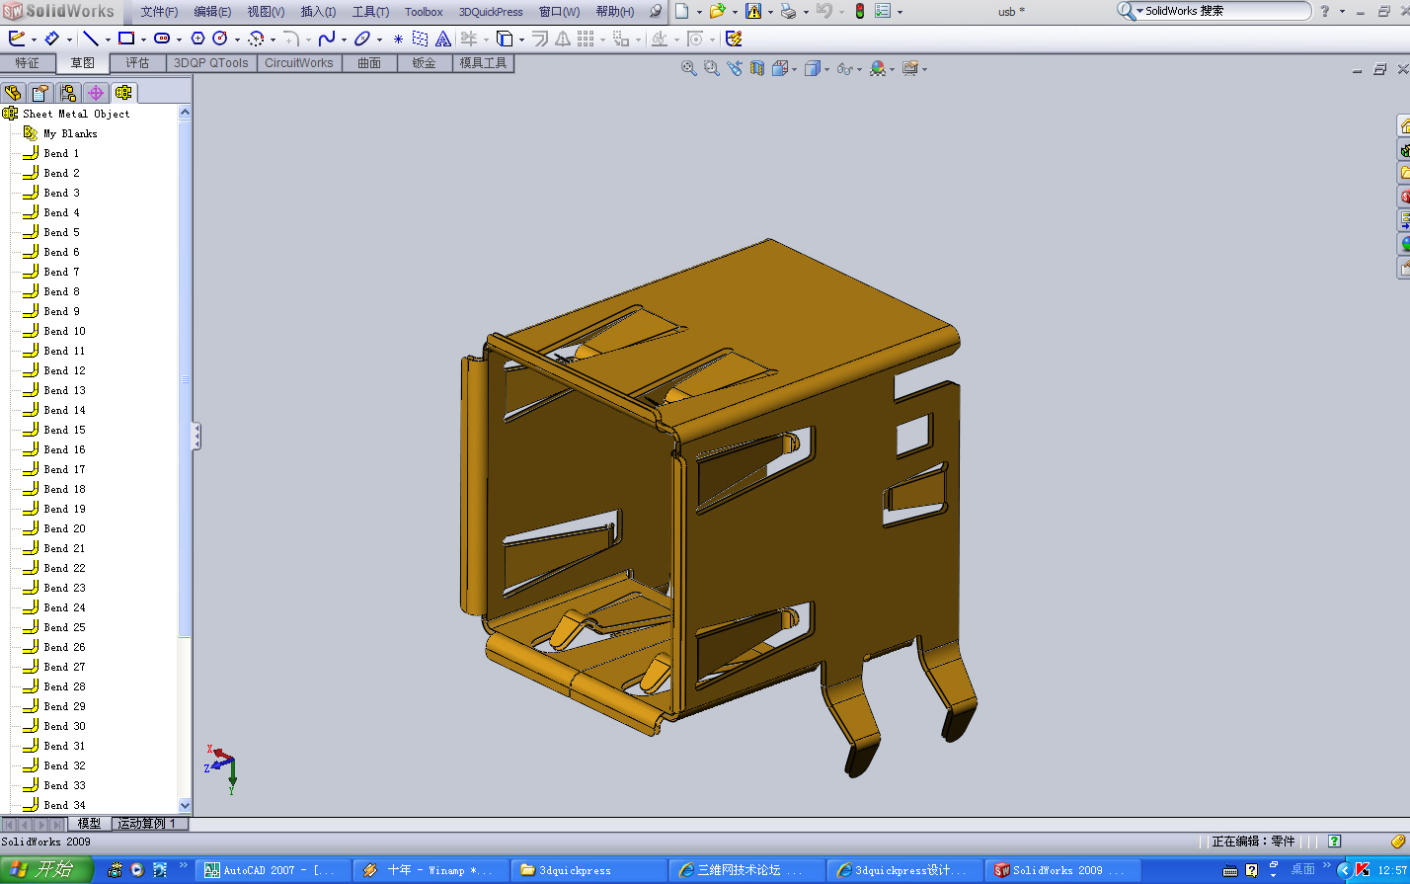Click the Zoom to Area icon
Image resolution: width=1410 pixels, height=884 pixels.
(x=711, y=68)
